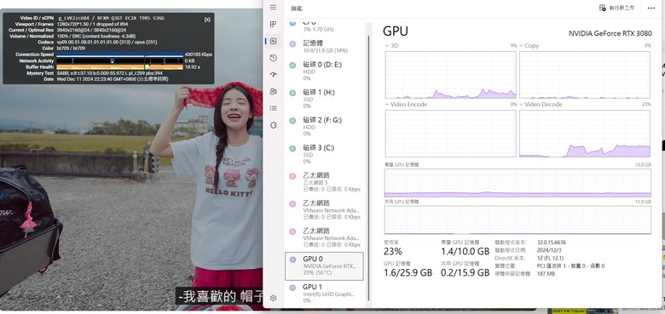Click the Network Activity bar in stats overlay
665x314 pixels.
[x=119, y=61]
